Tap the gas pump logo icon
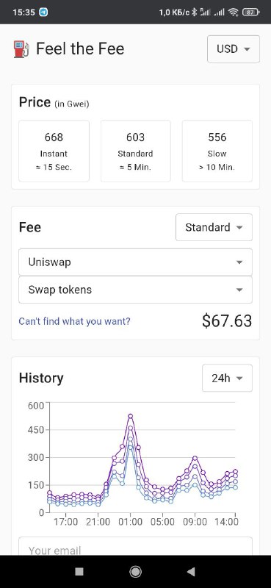The width and height of the screenshot is (271, 588). pyautogui.click(x=21, y=49)
